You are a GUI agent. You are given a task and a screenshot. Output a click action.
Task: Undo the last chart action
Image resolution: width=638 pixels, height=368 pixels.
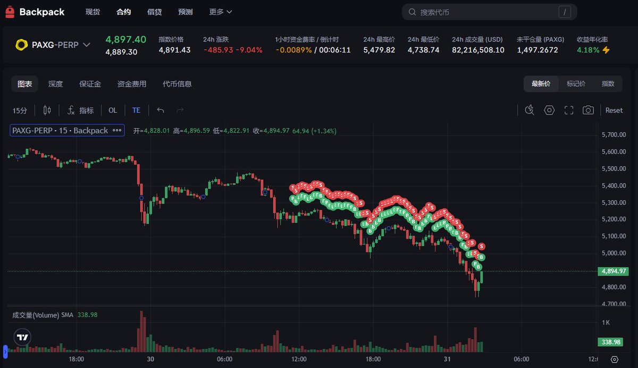pyautogui.click(x=161, y=110)
